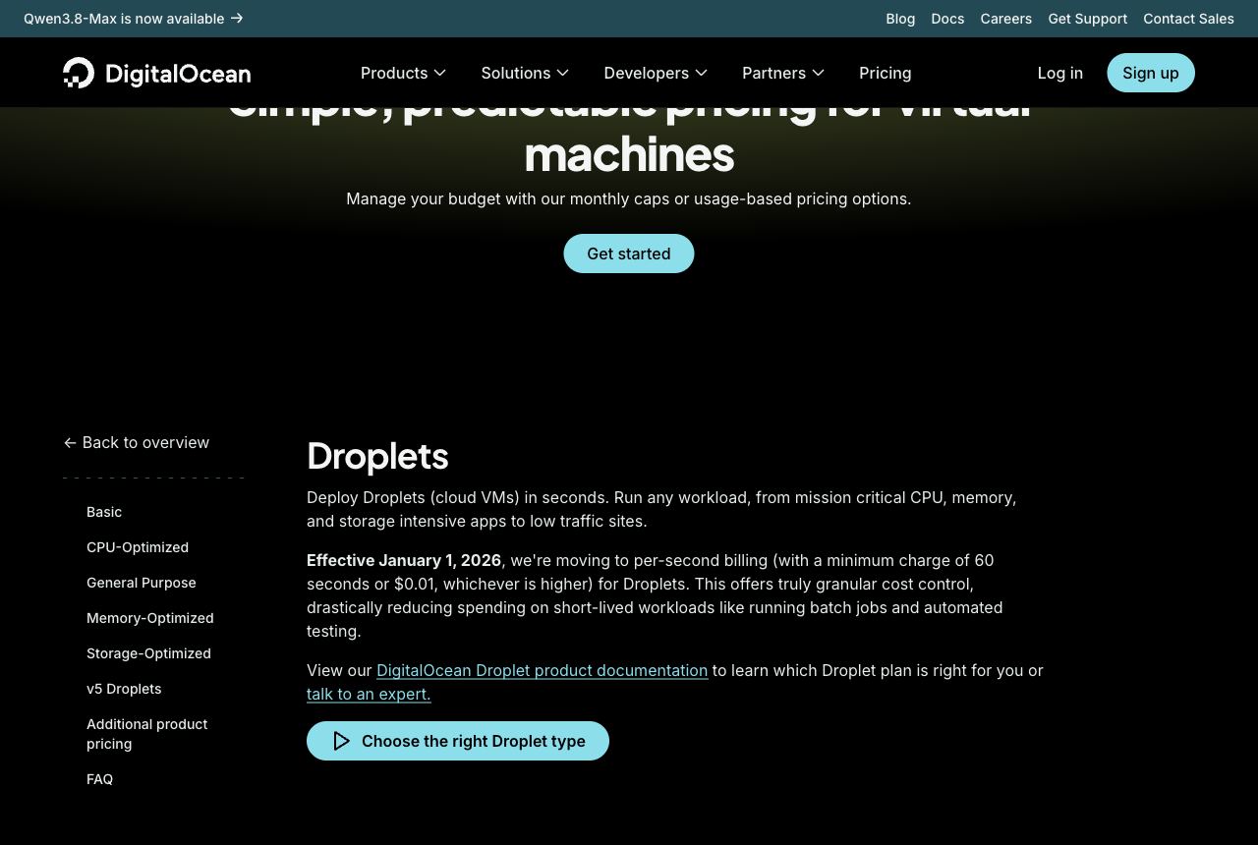Click the Effective January 1, 2026 text
Image resolution: width=1258 pixels, height=845 pixels.
point(404,560)
